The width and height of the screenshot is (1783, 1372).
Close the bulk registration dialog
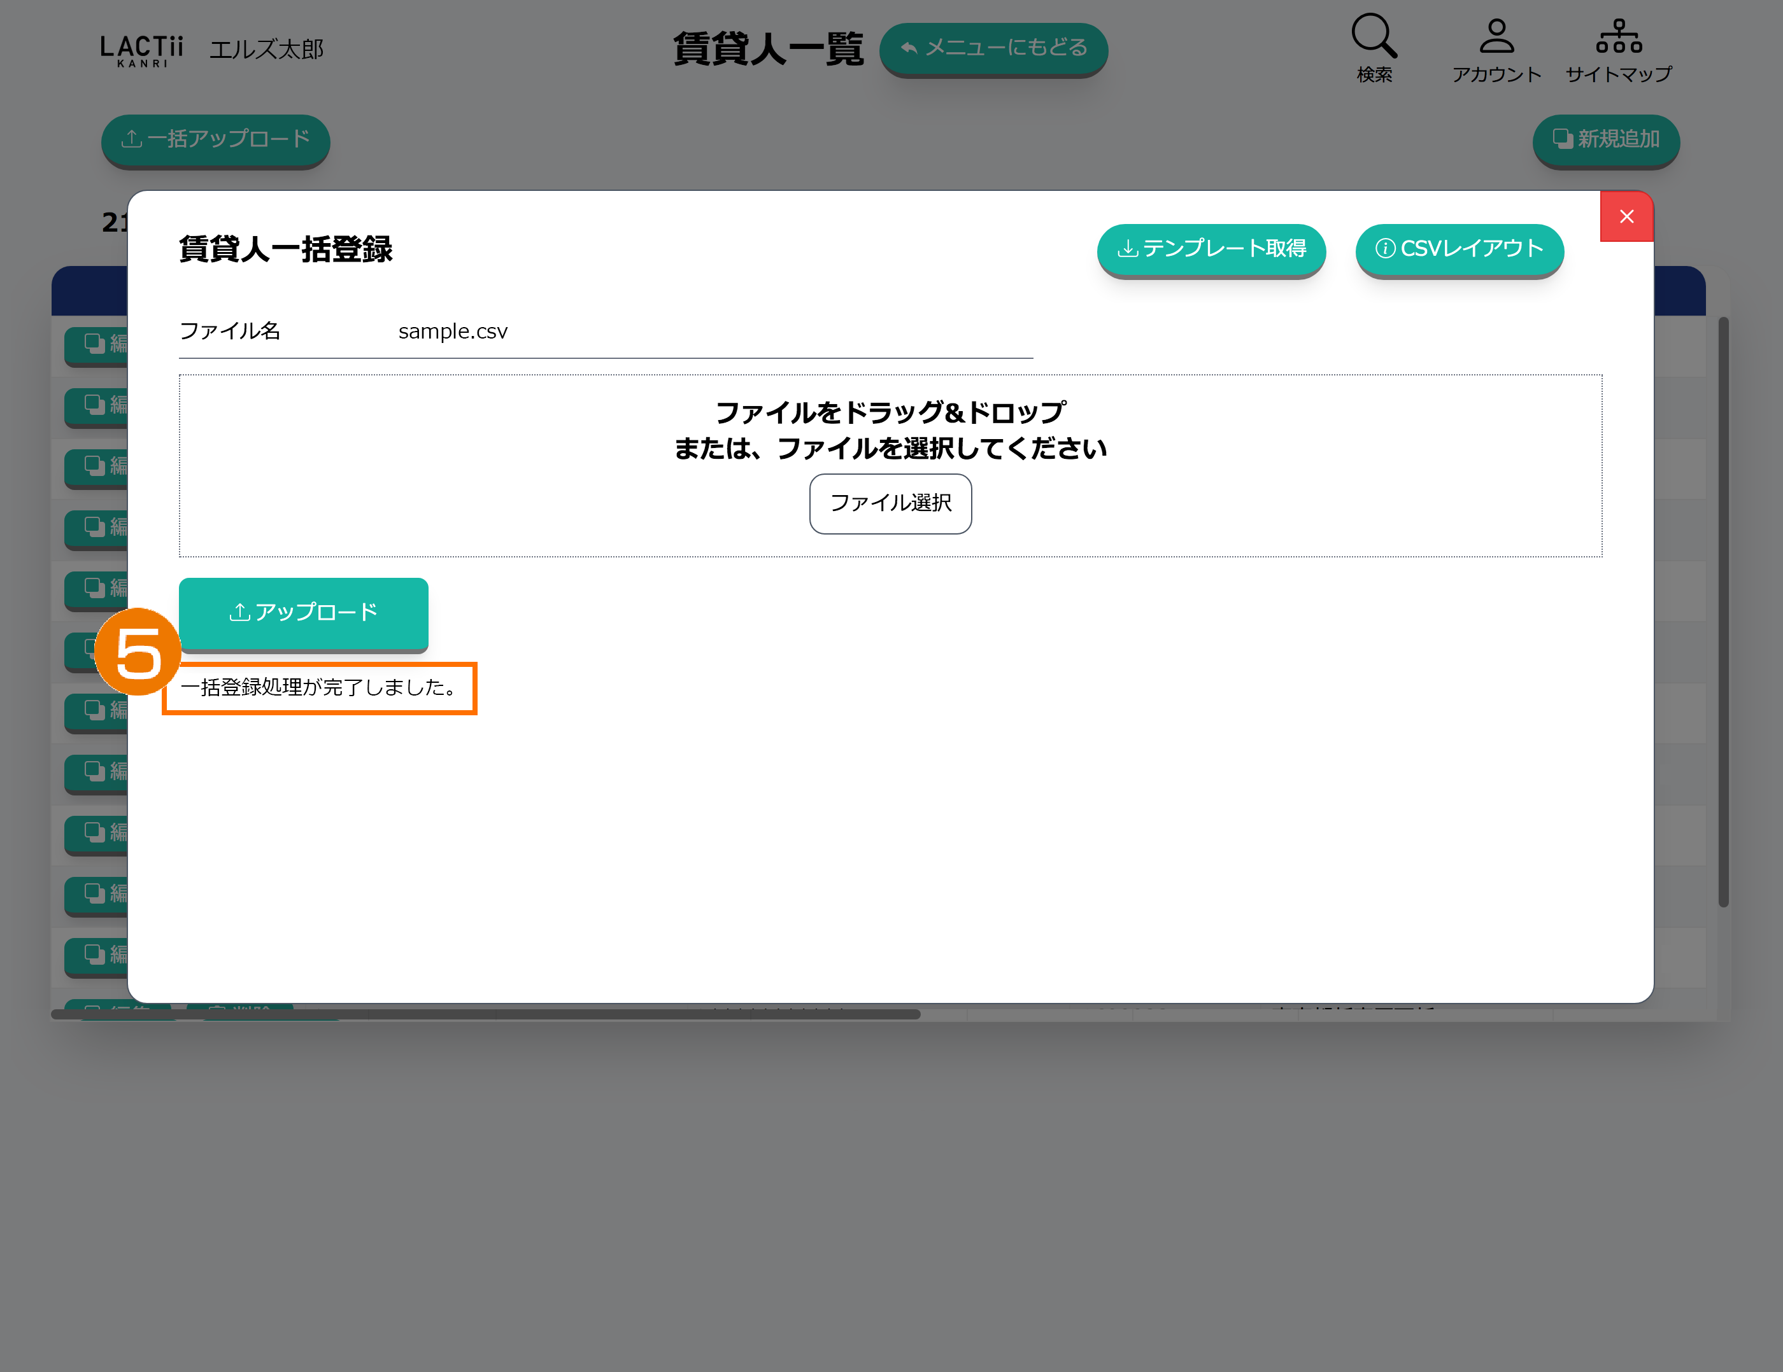(x=1626, y=216)
